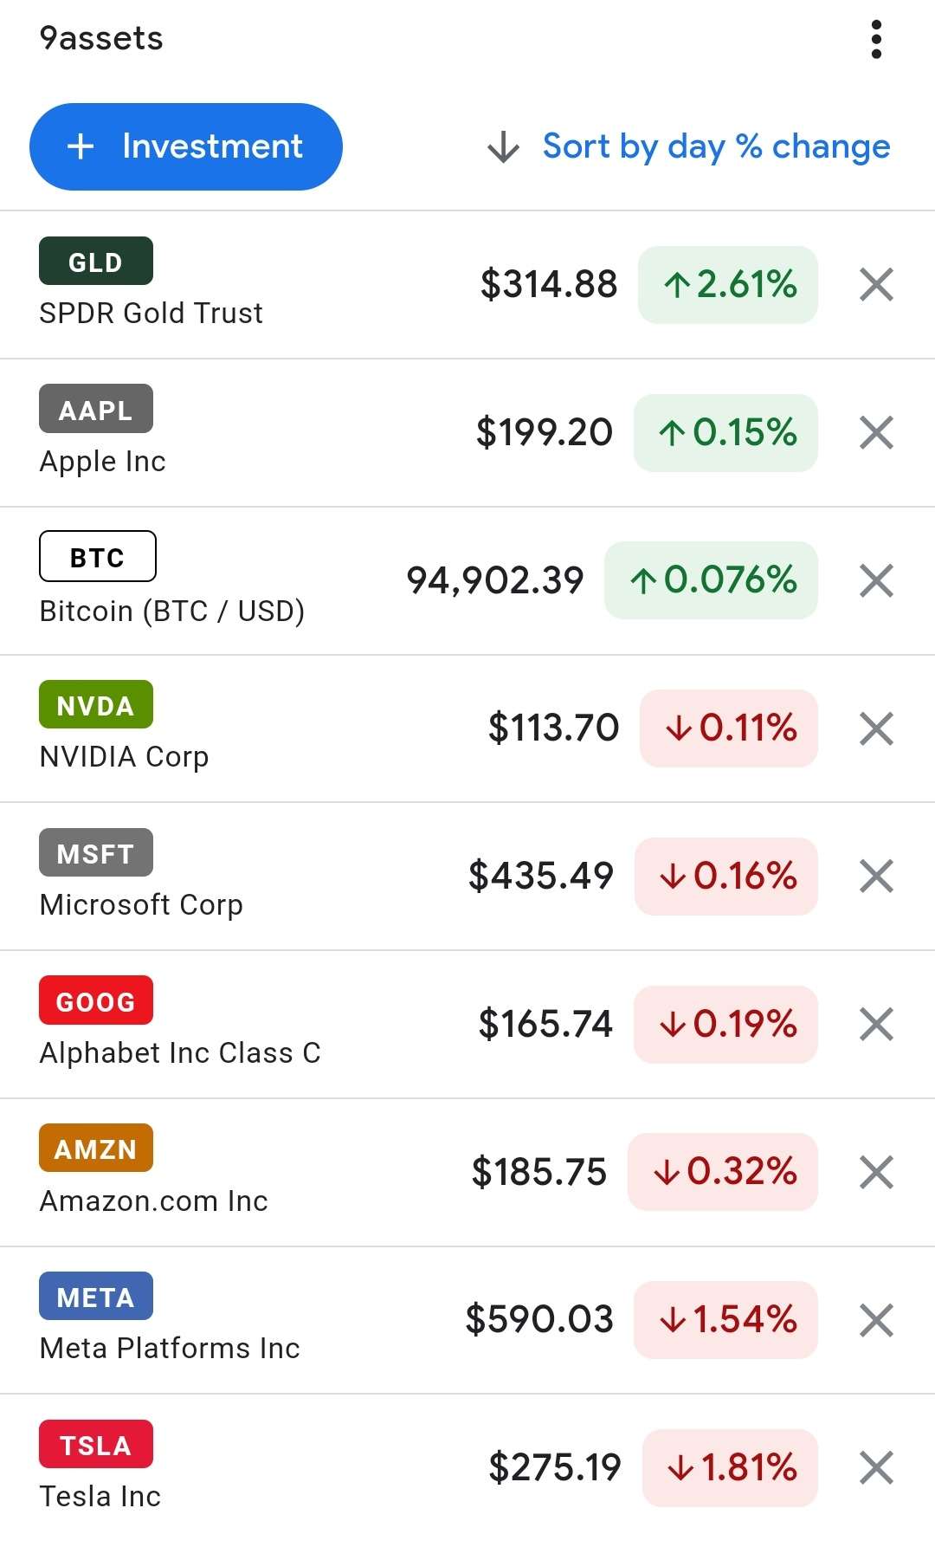Open the three-dot overflow menu
Image resolution: width=935 pixels, height=1547 pixels.
[876, 40]
